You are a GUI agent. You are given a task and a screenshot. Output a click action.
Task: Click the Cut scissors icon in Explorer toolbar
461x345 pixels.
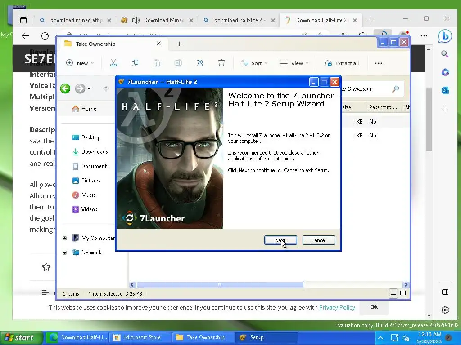point(113,63)
